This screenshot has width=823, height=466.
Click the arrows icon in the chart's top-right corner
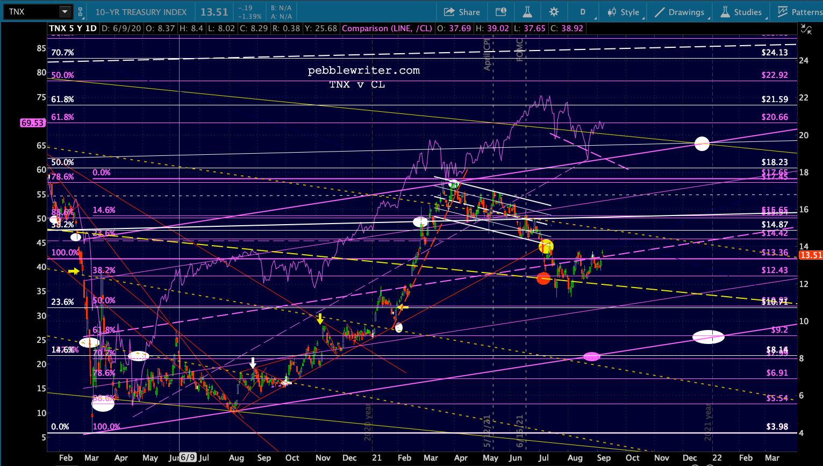click(806, 30)
